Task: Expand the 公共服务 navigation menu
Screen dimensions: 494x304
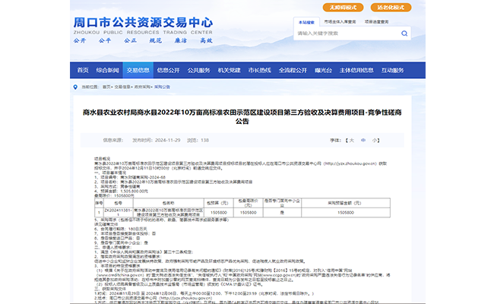Action: coord(198,70)
